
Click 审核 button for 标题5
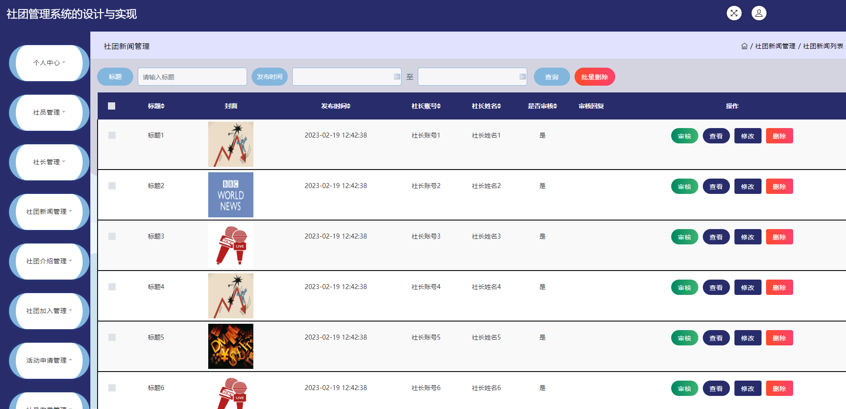(685, 338)
